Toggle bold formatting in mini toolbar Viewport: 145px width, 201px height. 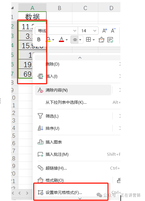click(39, 40)
